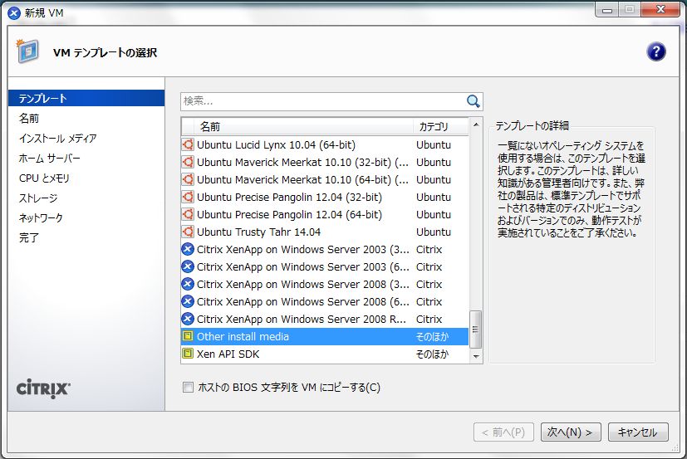Select Ubuntu Maverick Meerkat 10.10 (32-bit) template
The width and height of the screenshot is (687, 459).
(325, 163)
